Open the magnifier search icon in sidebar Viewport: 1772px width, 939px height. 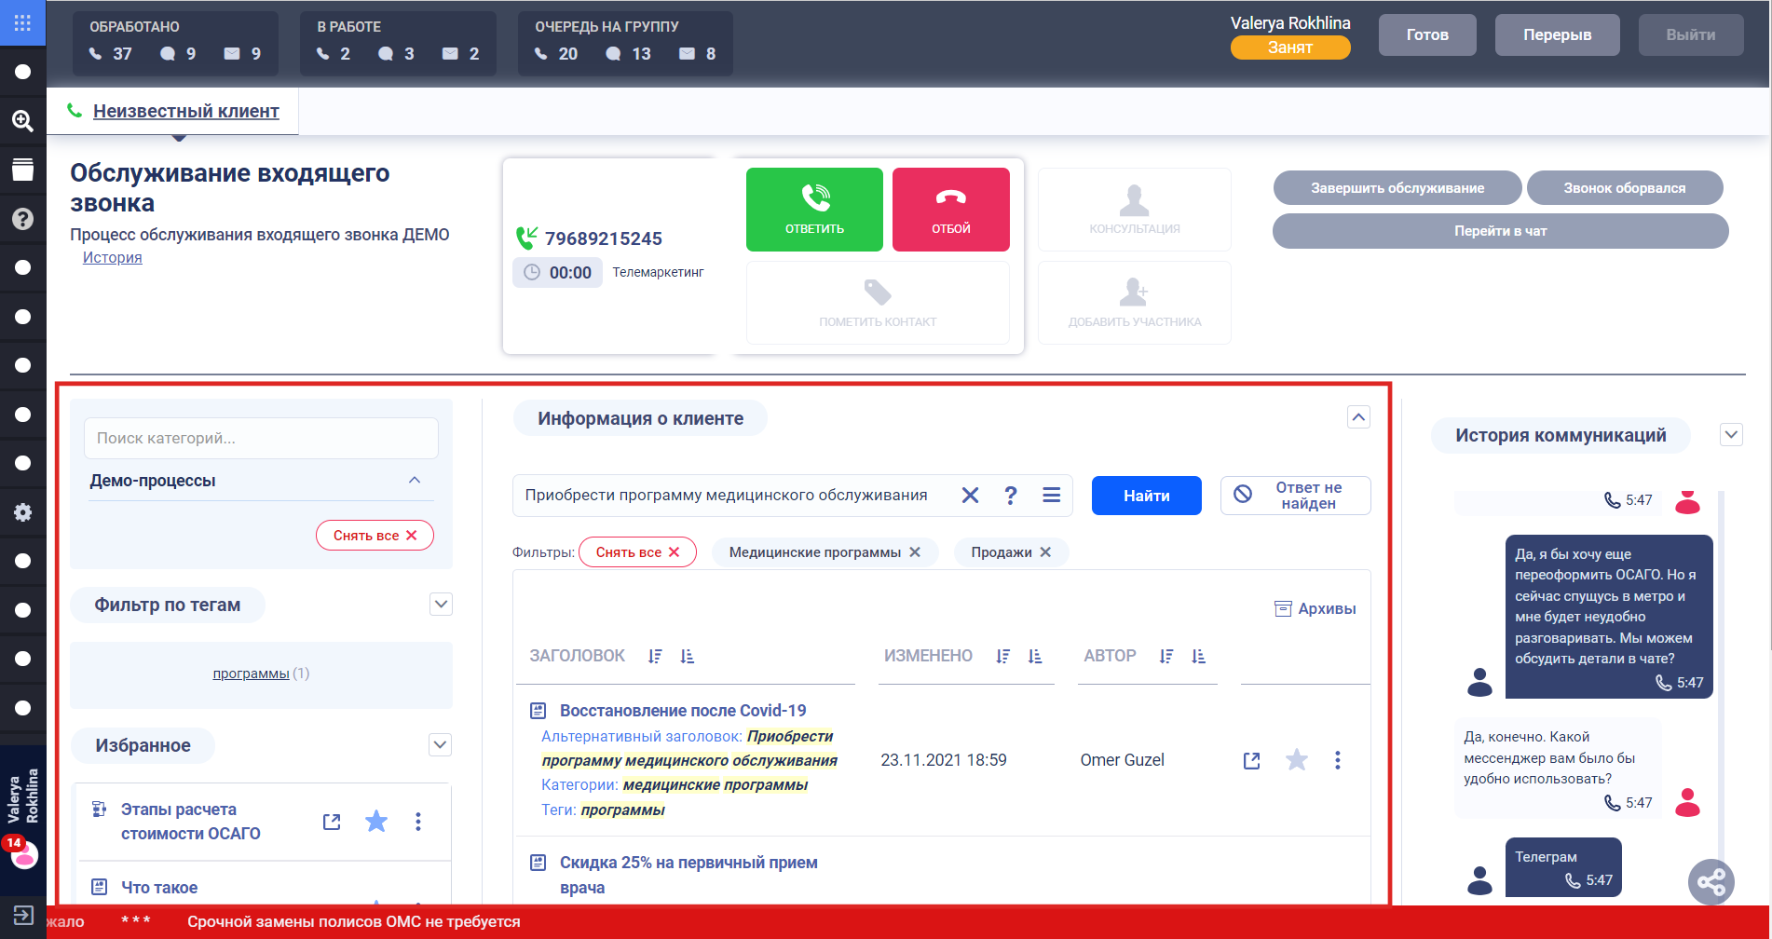pos(22,120)
